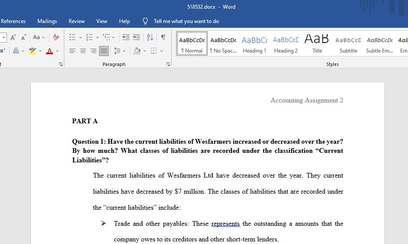Apply the No Spacing style
This screenshot has height=244, width=408.
pos(223,44)
